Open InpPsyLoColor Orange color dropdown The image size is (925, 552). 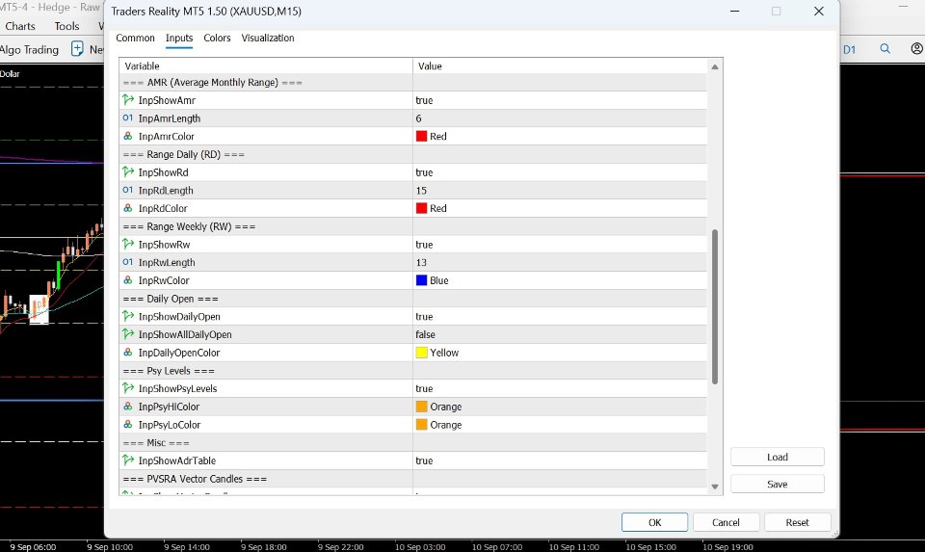[560, 425]
